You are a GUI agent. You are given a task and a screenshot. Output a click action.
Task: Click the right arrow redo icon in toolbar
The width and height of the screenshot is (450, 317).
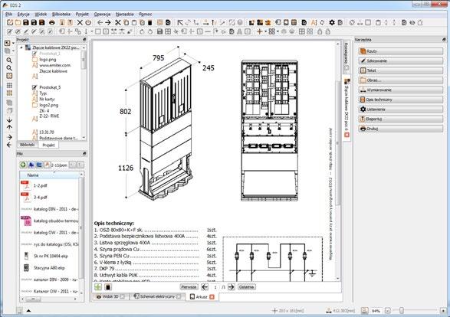point(108,23)
